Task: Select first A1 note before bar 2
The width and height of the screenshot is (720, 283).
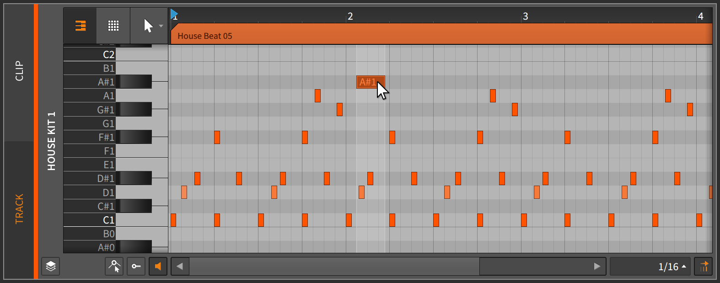Action: tap(317, 96)
